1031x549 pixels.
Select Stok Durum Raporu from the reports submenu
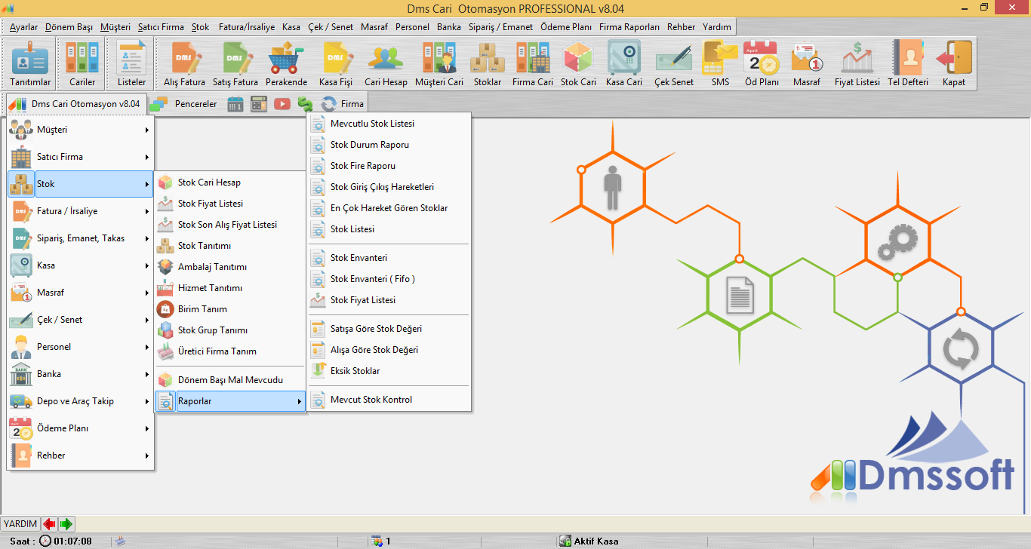pos(369,145)
